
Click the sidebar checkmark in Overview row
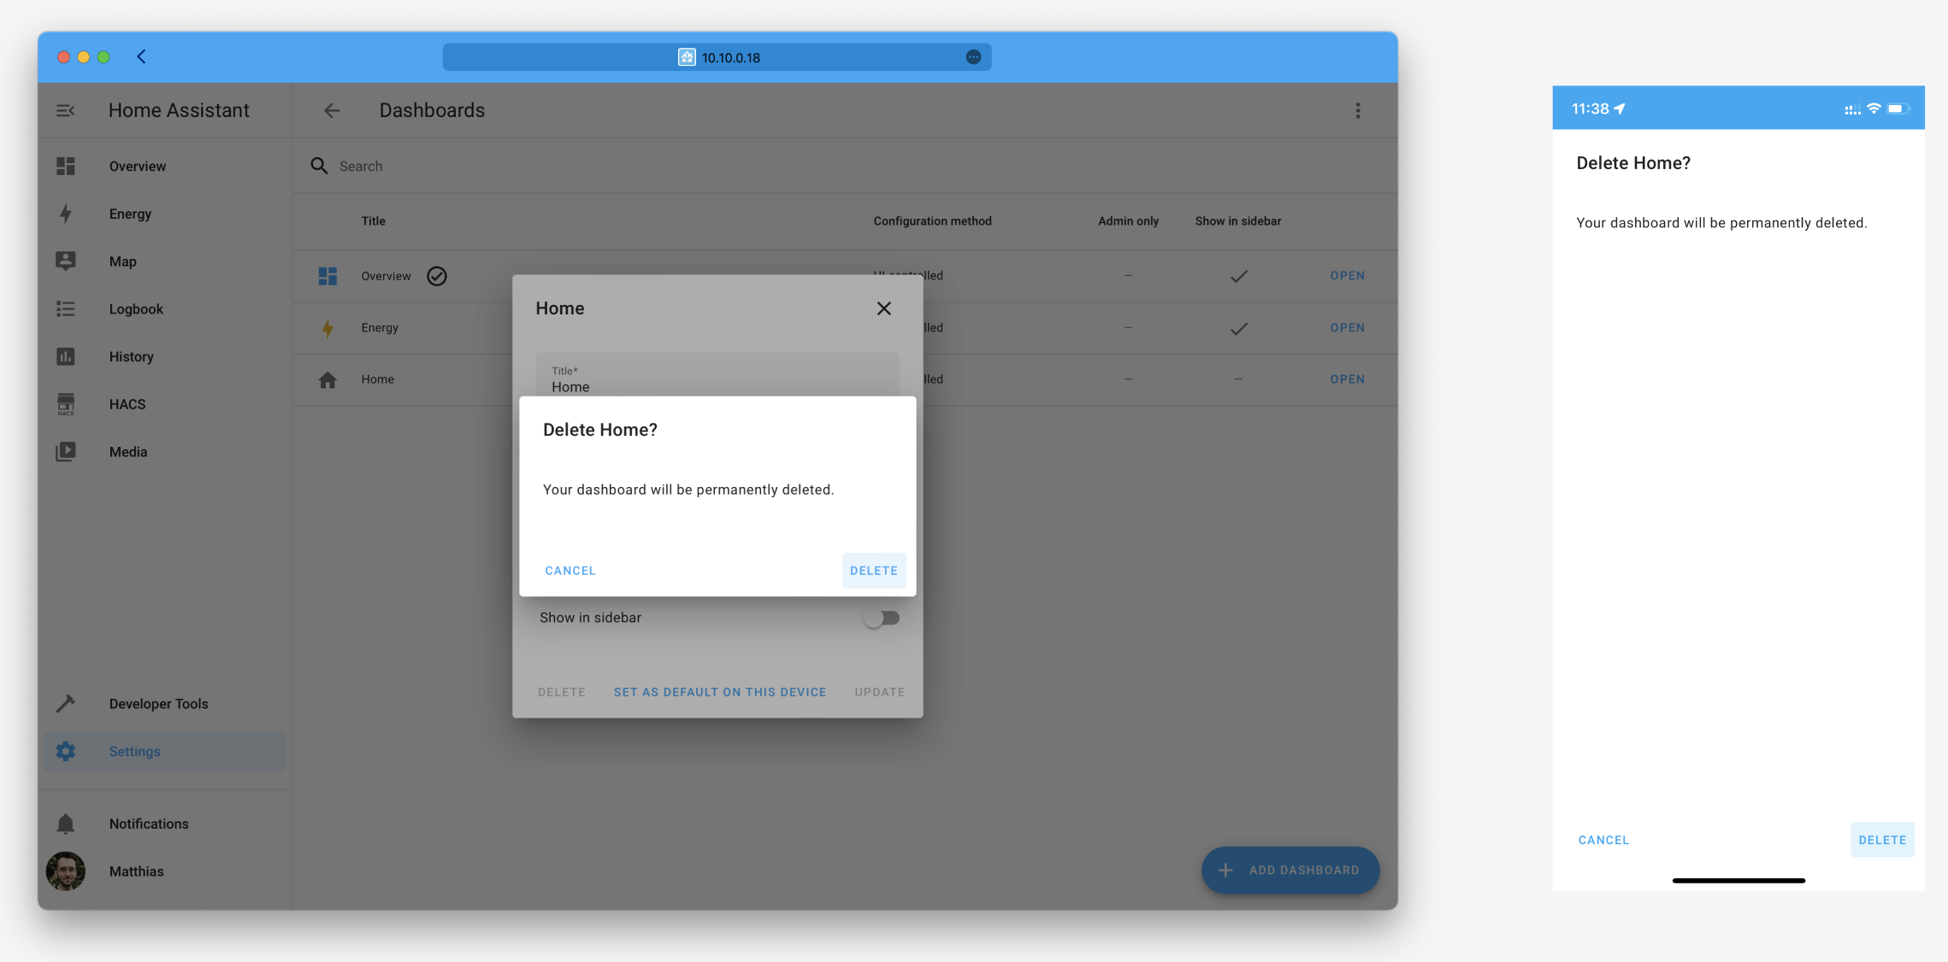coord(1238,276)
